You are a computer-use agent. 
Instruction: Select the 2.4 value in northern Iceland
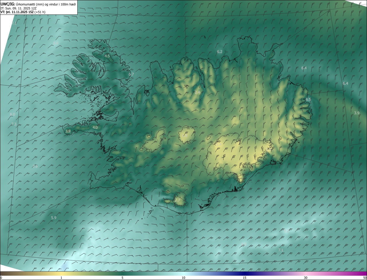197,92
